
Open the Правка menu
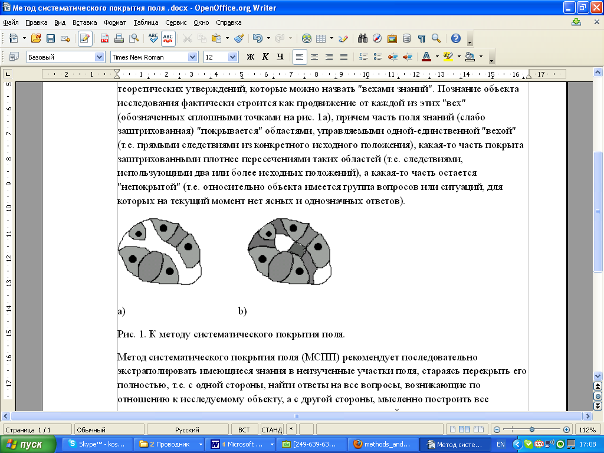click(36, 23)
